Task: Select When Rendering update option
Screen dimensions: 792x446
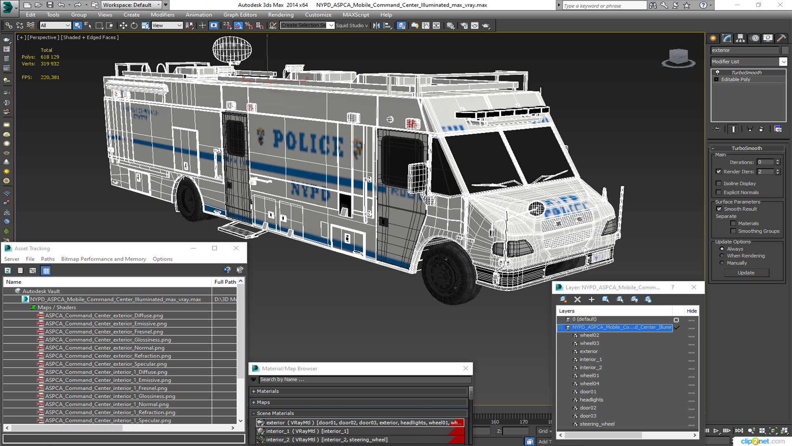Action: (x=722, y=256)
